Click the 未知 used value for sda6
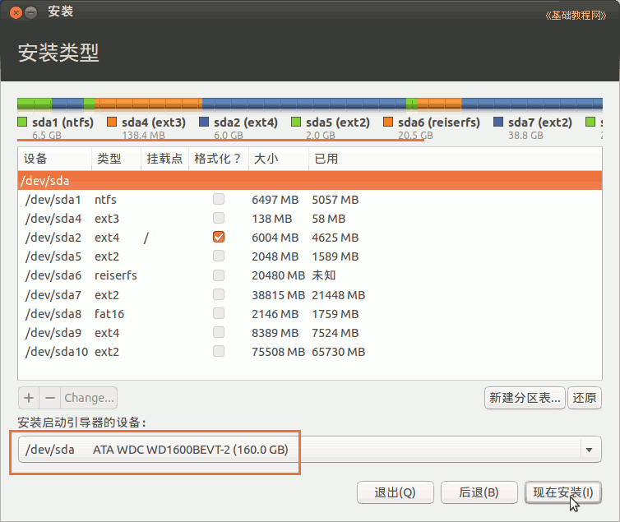620x522 pixels. click(x=323, y=275)
